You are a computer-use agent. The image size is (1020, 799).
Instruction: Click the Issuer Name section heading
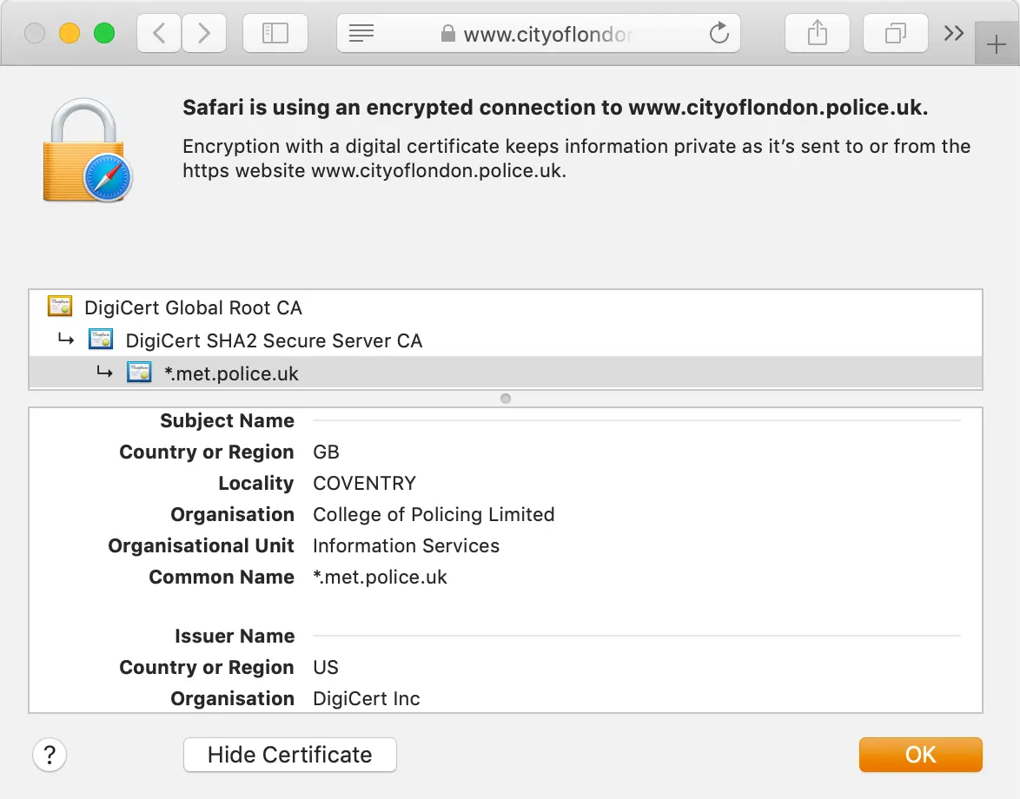click(235, 636)
